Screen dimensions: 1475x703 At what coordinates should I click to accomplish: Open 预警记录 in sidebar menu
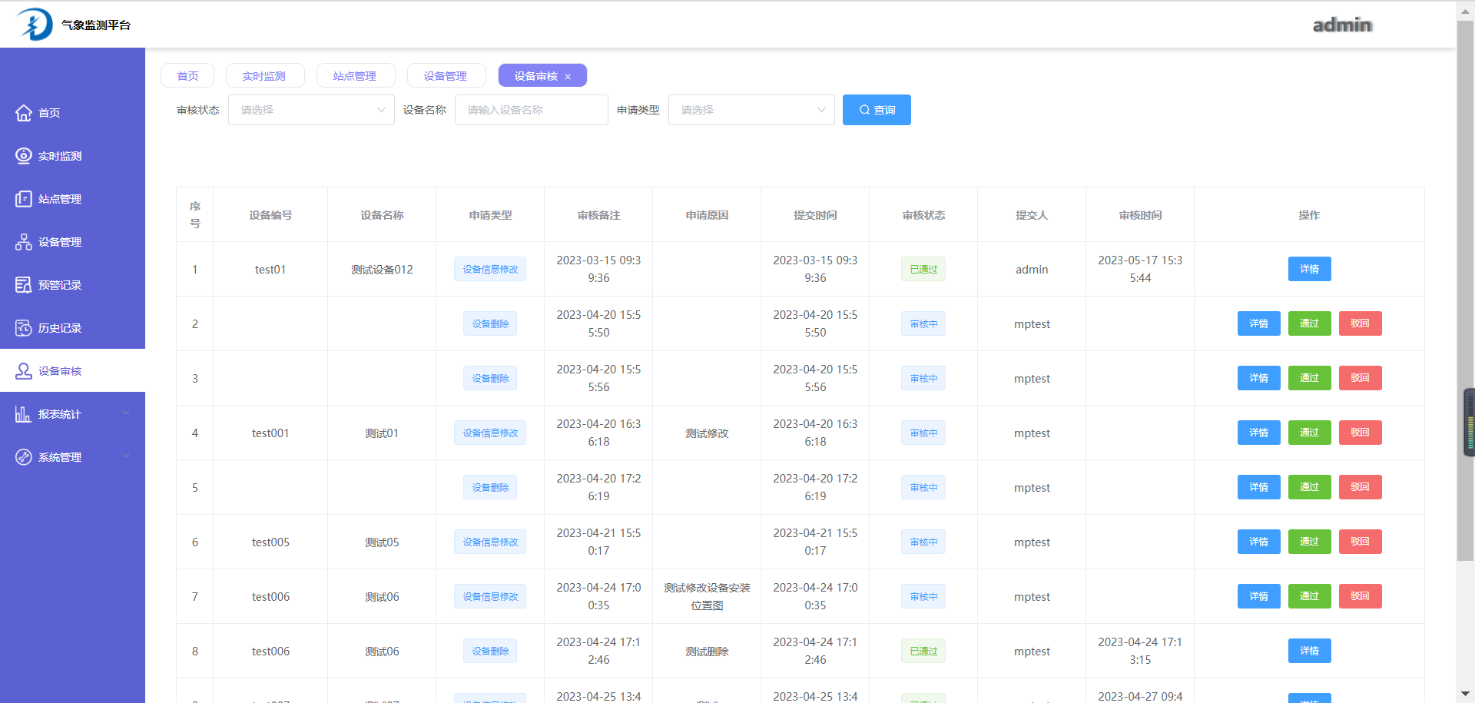[x=72, y=285]
